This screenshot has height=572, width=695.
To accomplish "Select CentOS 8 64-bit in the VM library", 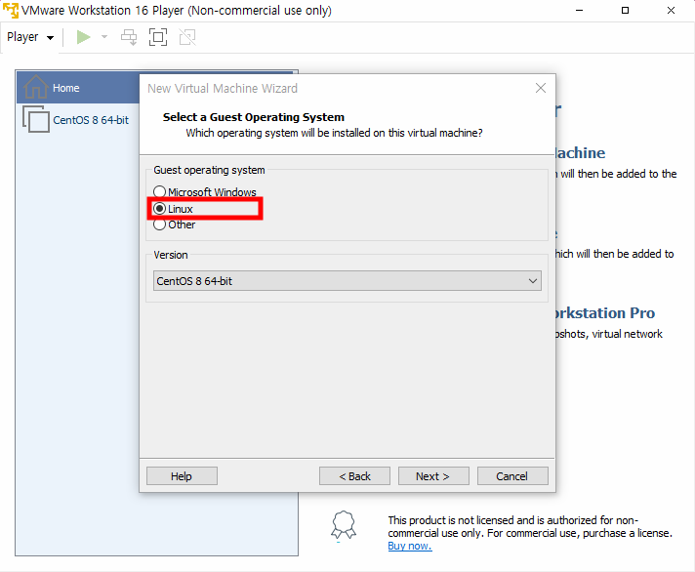I will 91,120.
